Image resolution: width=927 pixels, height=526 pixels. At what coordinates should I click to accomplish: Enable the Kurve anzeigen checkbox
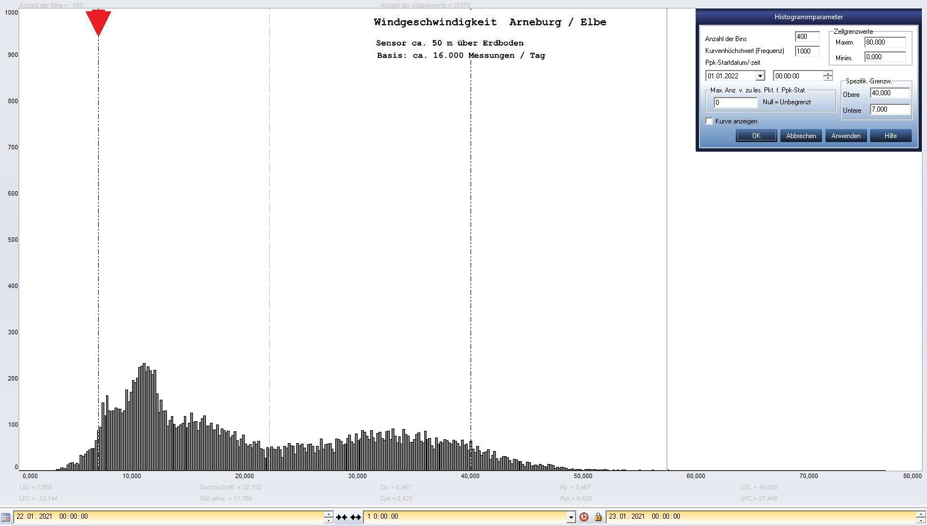coord(709,121)
